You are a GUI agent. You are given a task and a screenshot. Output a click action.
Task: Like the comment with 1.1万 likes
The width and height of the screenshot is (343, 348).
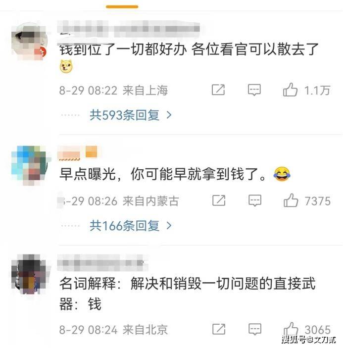290,90
